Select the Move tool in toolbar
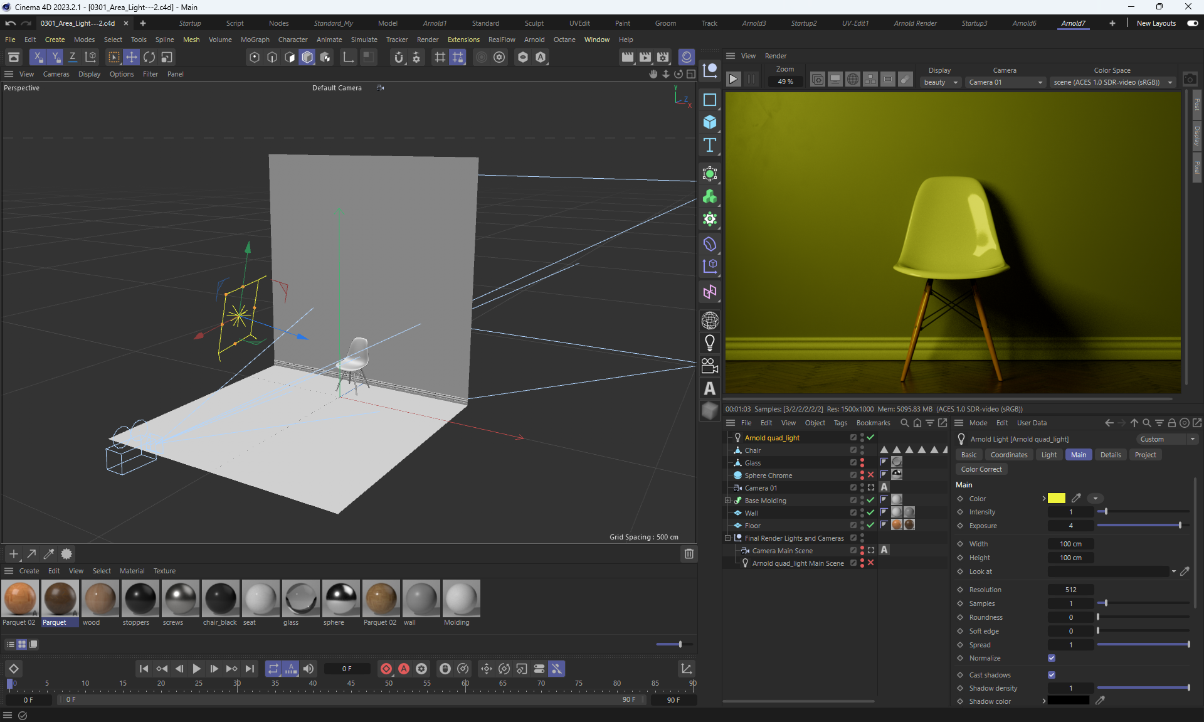Image resolution: width=1204 pixels, height=722 pixels. coord(132,57)
